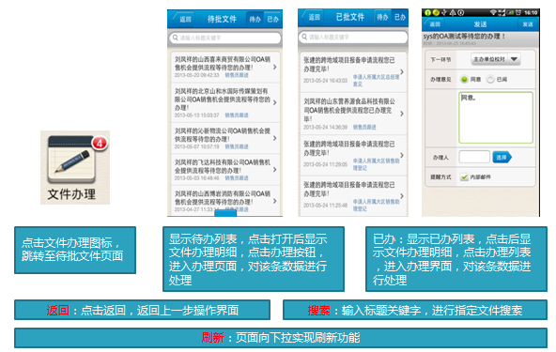
Task: Click the 待批文件 screen title
Action: [x=222, y=19]
